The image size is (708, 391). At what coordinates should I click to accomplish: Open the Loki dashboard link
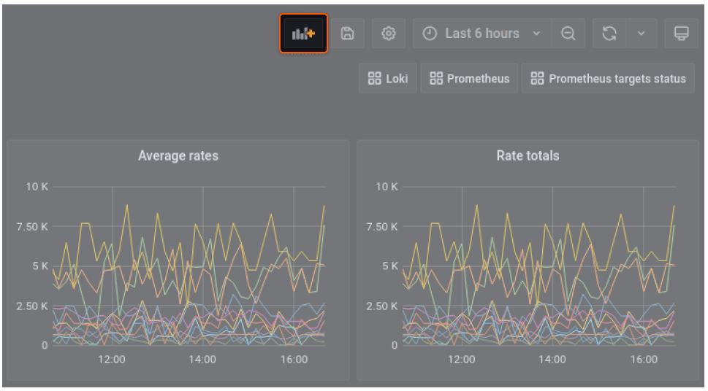[x=388, y=79]
